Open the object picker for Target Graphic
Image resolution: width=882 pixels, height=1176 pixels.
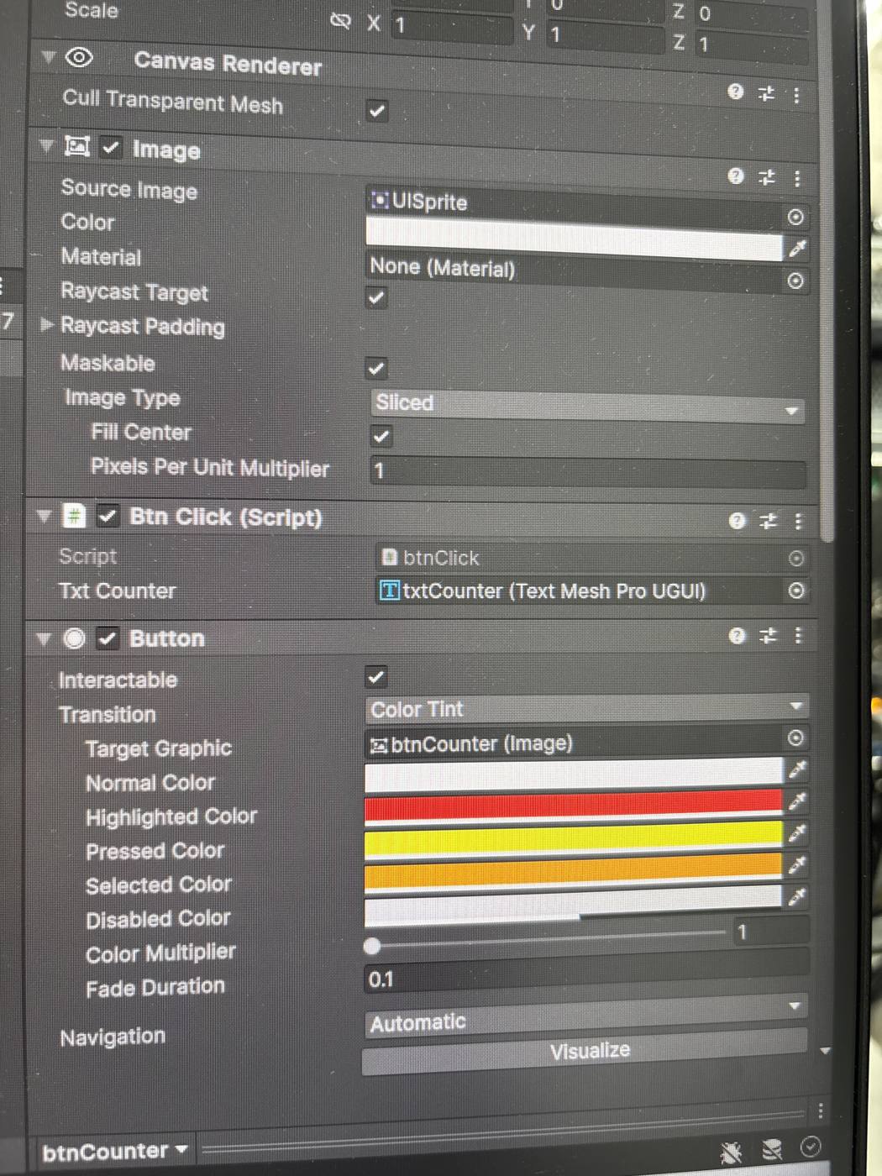(x=795, y=738)
